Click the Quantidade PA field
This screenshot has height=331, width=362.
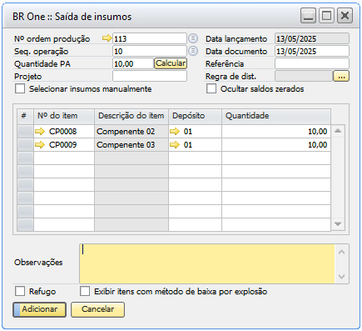133,63
